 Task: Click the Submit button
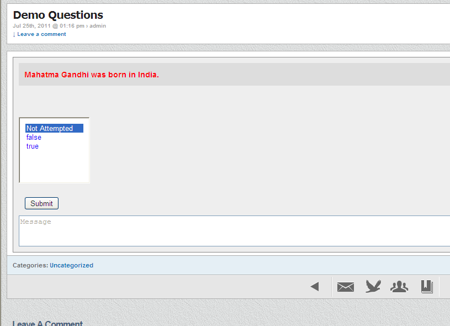coord(41,203)
